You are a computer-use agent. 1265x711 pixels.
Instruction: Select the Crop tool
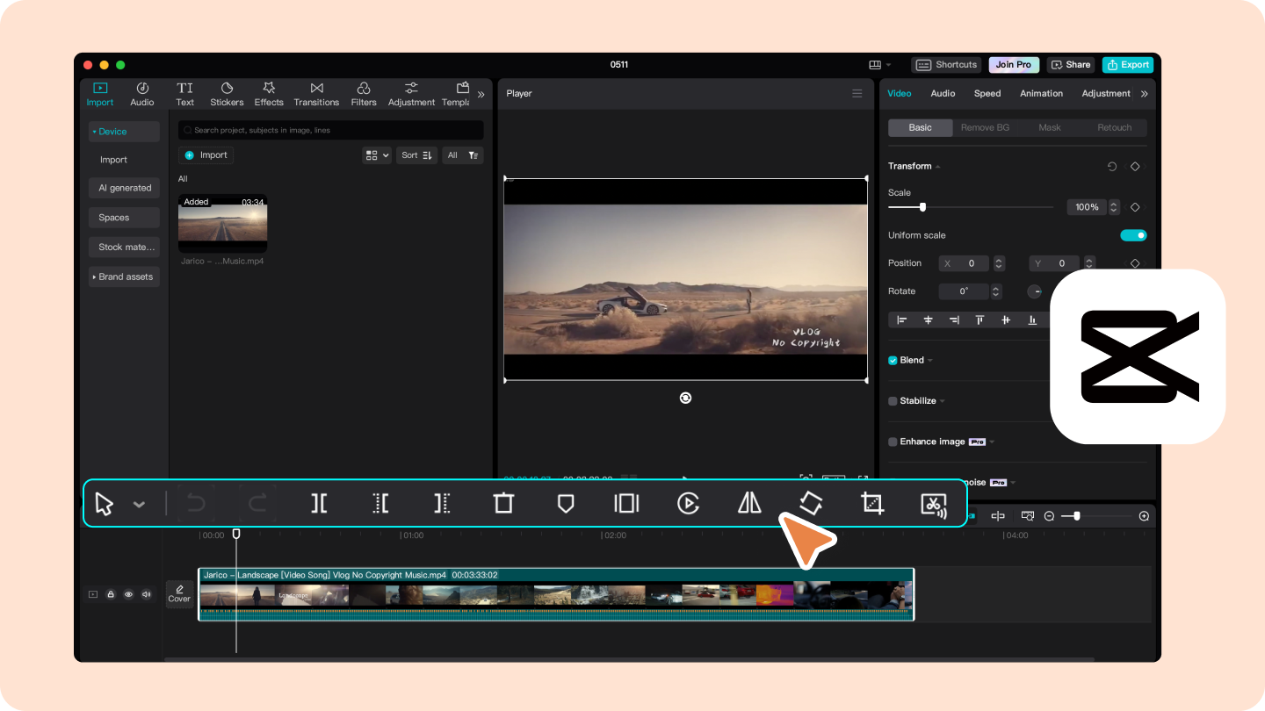pyautogui.click(x=871, y=503)
